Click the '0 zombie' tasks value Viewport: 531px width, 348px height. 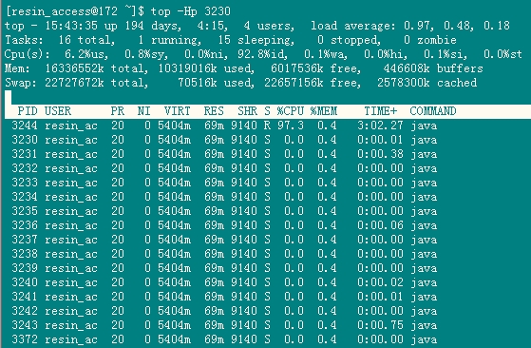[430, 40]
